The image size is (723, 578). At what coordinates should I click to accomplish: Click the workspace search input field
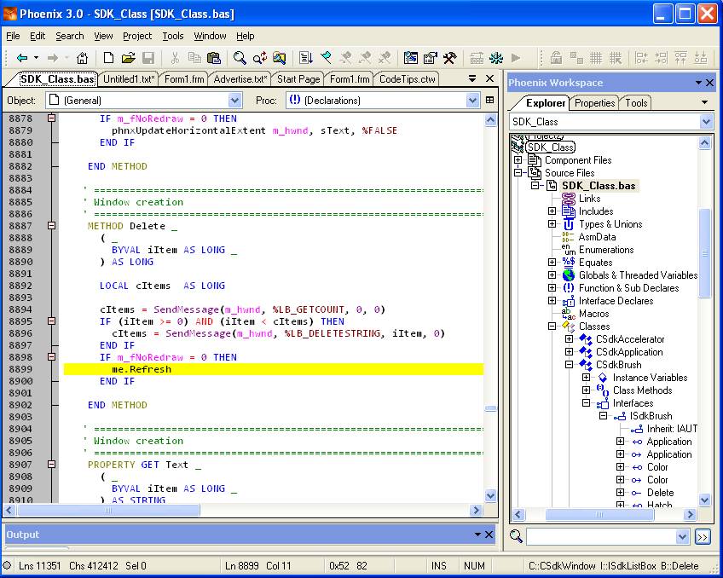click(x=602, y=536)
